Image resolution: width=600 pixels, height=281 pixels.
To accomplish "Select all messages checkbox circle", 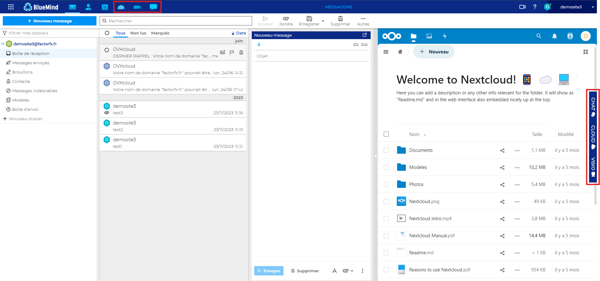I will pos(107,33).
